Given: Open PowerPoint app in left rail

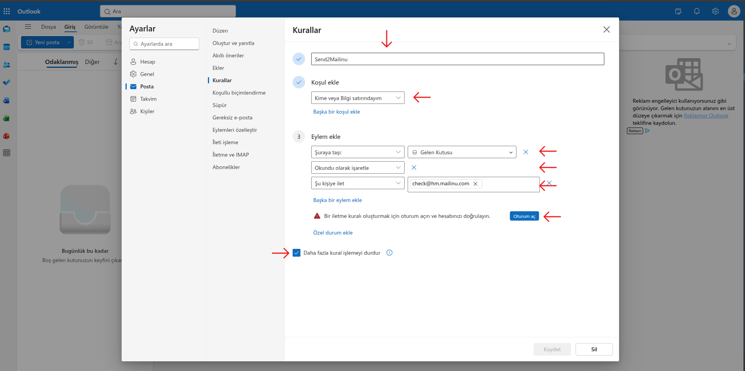Looking at the screenshot, I should point(7,136).
